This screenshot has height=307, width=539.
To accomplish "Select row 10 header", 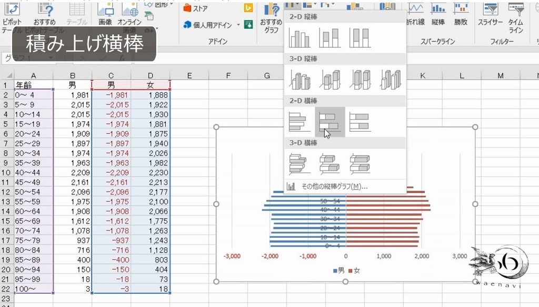I will click(x=6, y=173).
